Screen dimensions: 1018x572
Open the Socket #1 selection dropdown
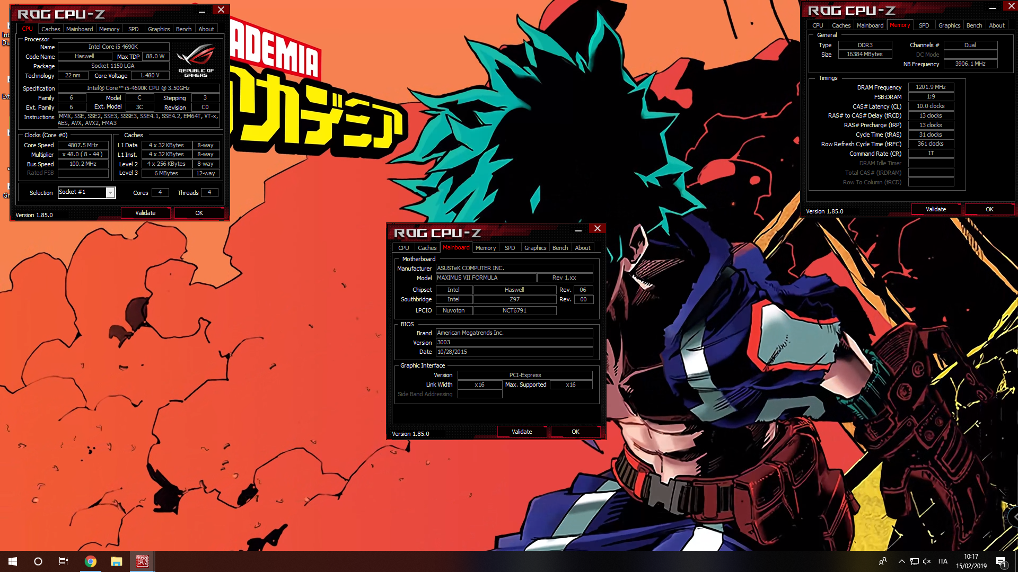click(87, 193)
